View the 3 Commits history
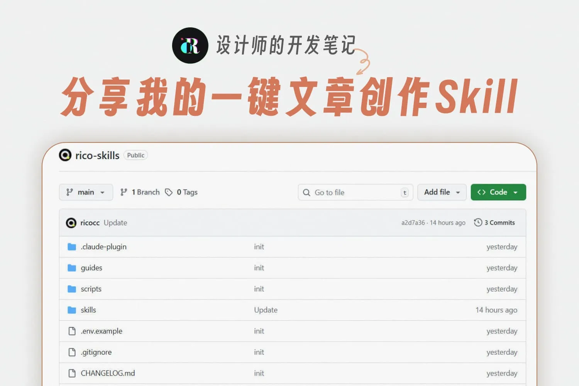This screenshot has width=579, height=386. (500, 222)
